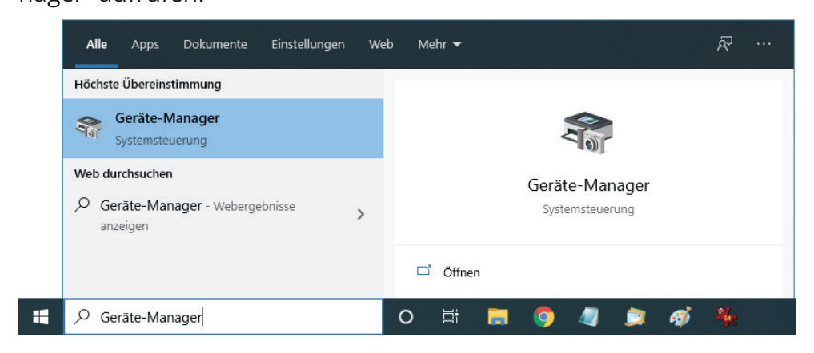
Task: Click the Cortana circle icon
Action: (x=406, y=317)
